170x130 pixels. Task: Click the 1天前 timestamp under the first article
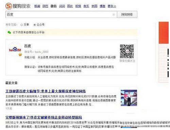click(x=9, y=109)
